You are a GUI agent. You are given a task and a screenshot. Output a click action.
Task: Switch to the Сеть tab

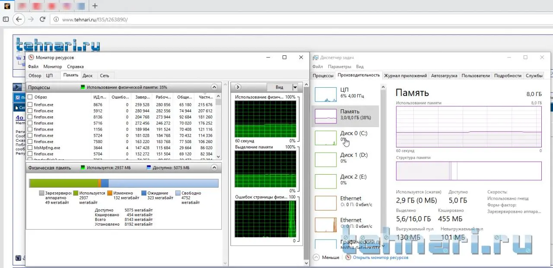coord(105,76)
